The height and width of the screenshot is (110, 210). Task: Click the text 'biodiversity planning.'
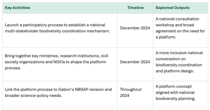[x=175, y=99]
